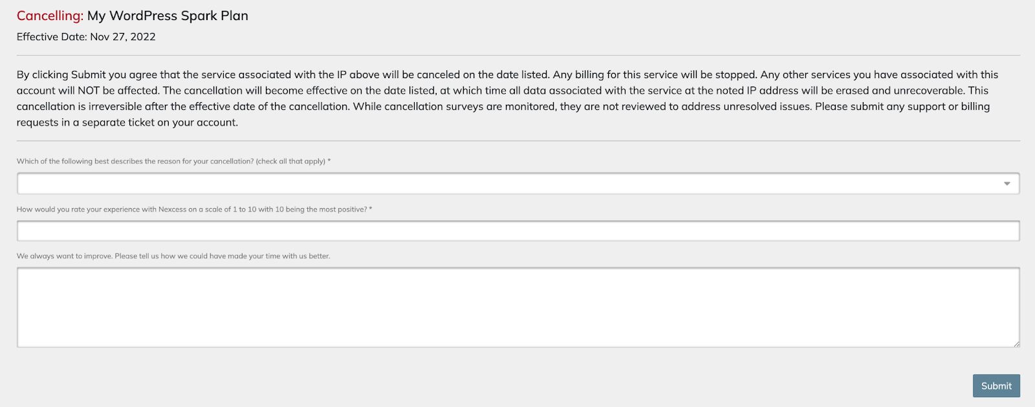Image resolution: width=1035 pixels, height=407 pixels.
Task: Click the asterisk after the rating question label
Action: 371,209
